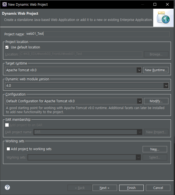Image resolution: width=175 pixels, height=195 pixels.
Task: Expand the Target runtime dropdown arrow
Action: pos(139,70)
